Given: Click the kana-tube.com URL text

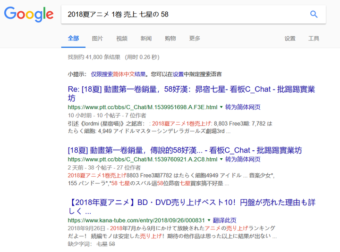Looking at the screenshot, I should pyautogui.click(x=136, y=220).
